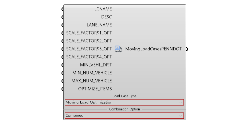Click the OPTIMIZE_ITEMS input parameter
Image resolution: width=246 pixels, height=124 pixels.
95,89
